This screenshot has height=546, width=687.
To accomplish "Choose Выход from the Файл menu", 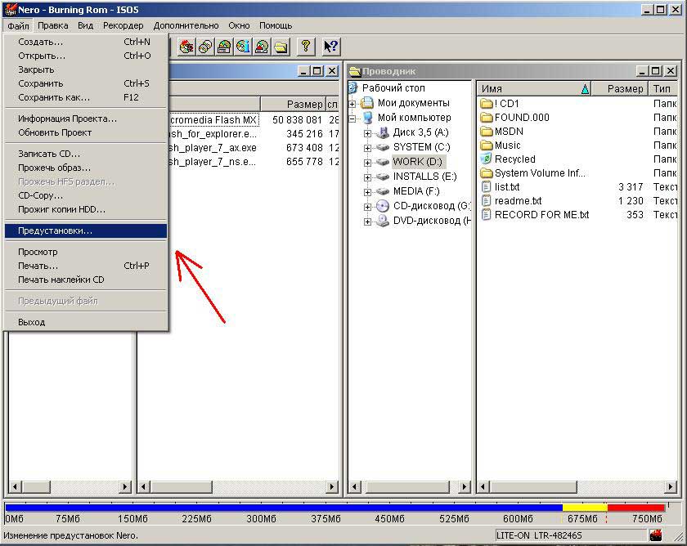I will click(86, 322).
